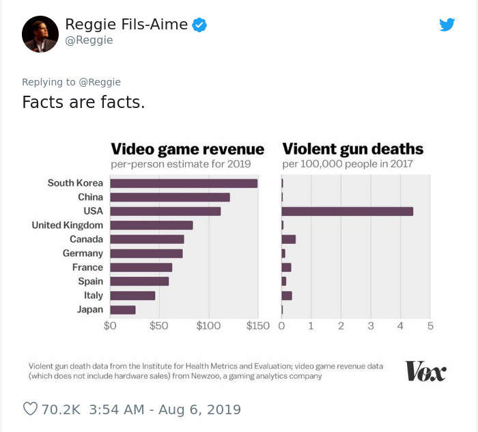Click the data source caption text
This screenshot has height=432, width=478.
205,371
